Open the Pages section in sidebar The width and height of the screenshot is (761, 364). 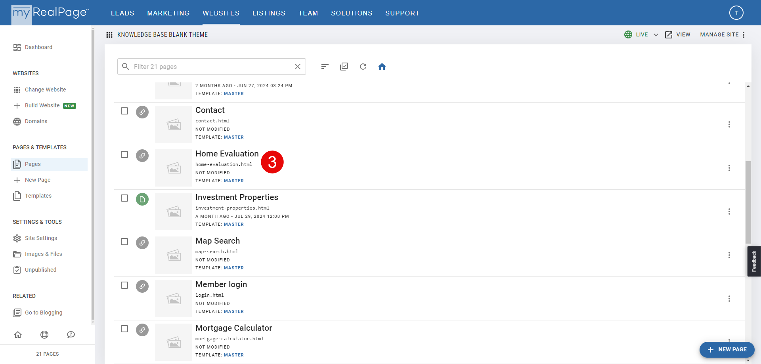(x=33, y=164)
